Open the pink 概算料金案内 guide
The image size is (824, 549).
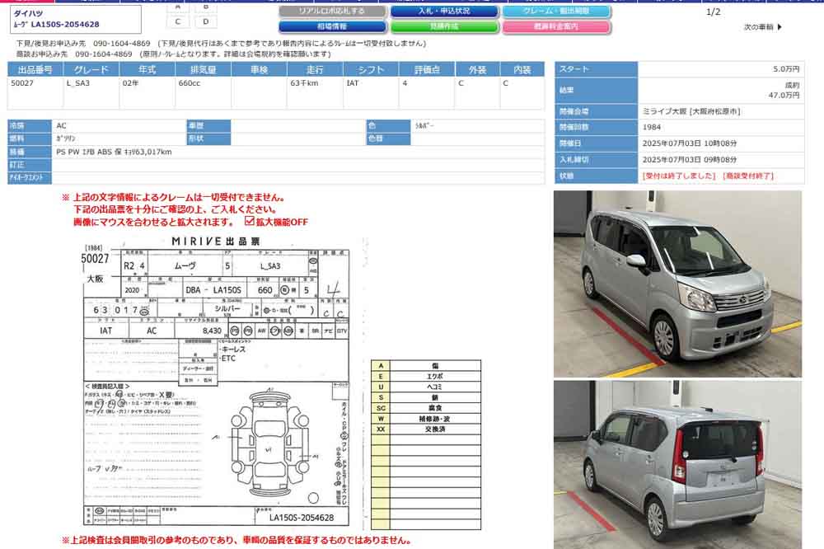pyautogui.click(x=556, y=27)
